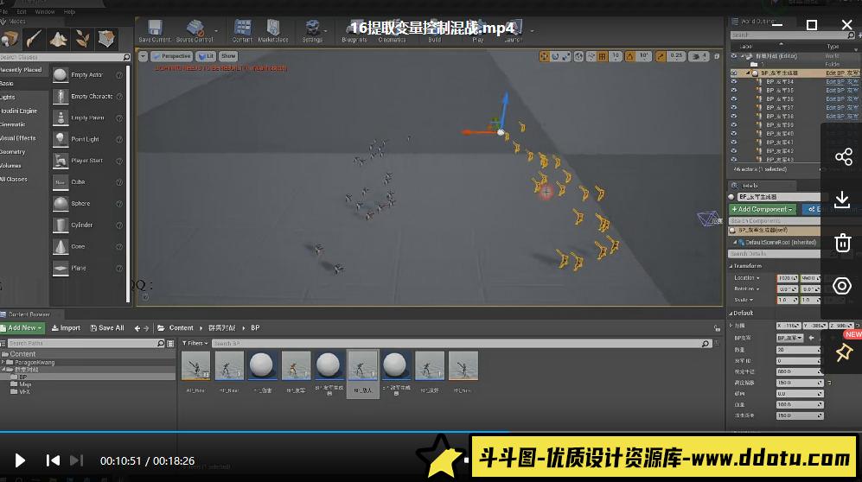The height and width of the screenshot is (482, 862).
Task: Toggle scale snapping in the viewport
Action: [x=661, y=56]
